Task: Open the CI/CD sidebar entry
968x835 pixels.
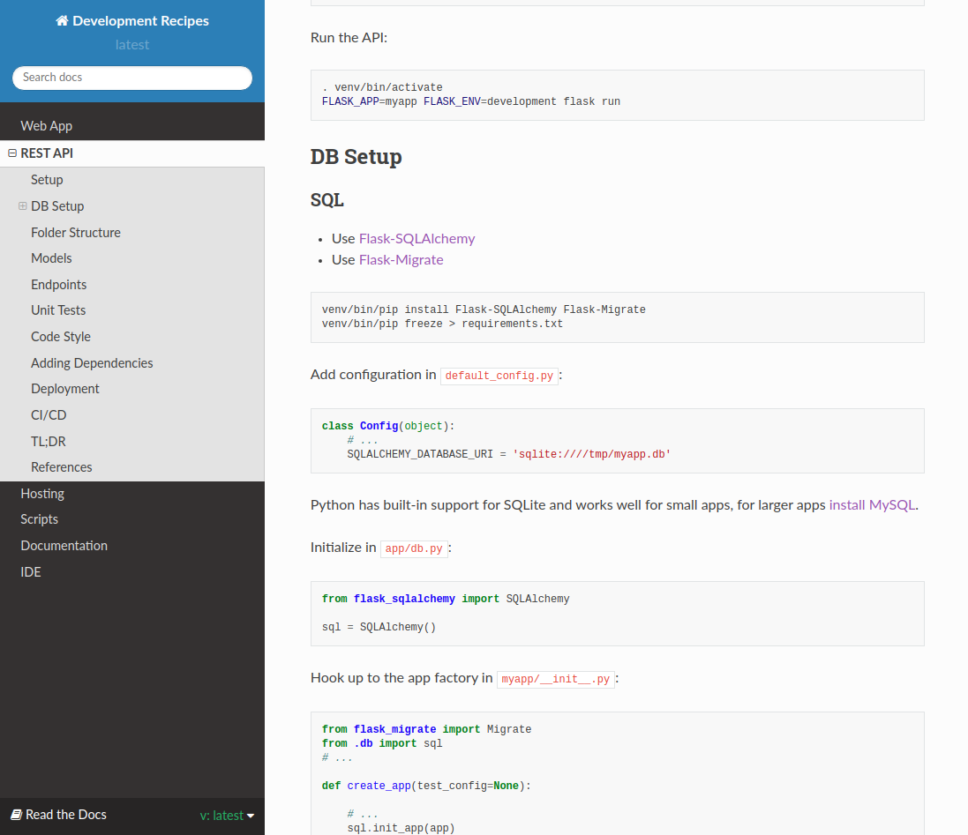Action: (x=49, y=415)
